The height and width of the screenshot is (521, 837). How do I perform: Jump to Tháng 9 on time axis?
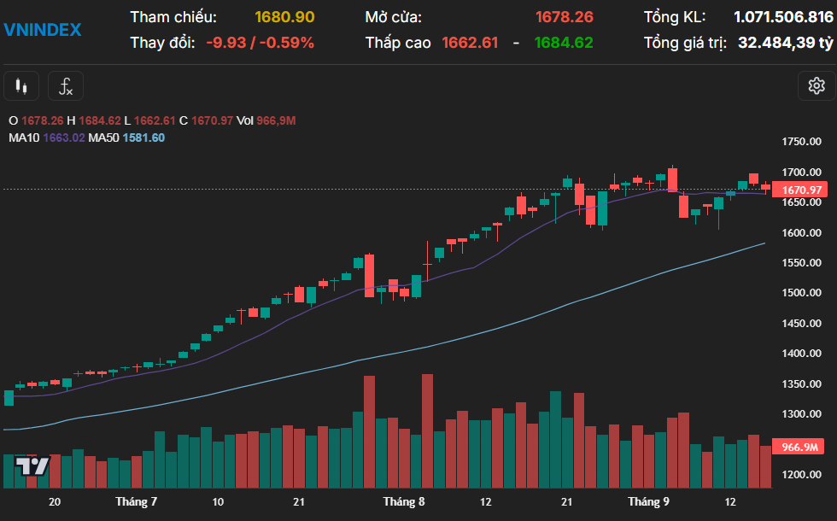(649, 501)
